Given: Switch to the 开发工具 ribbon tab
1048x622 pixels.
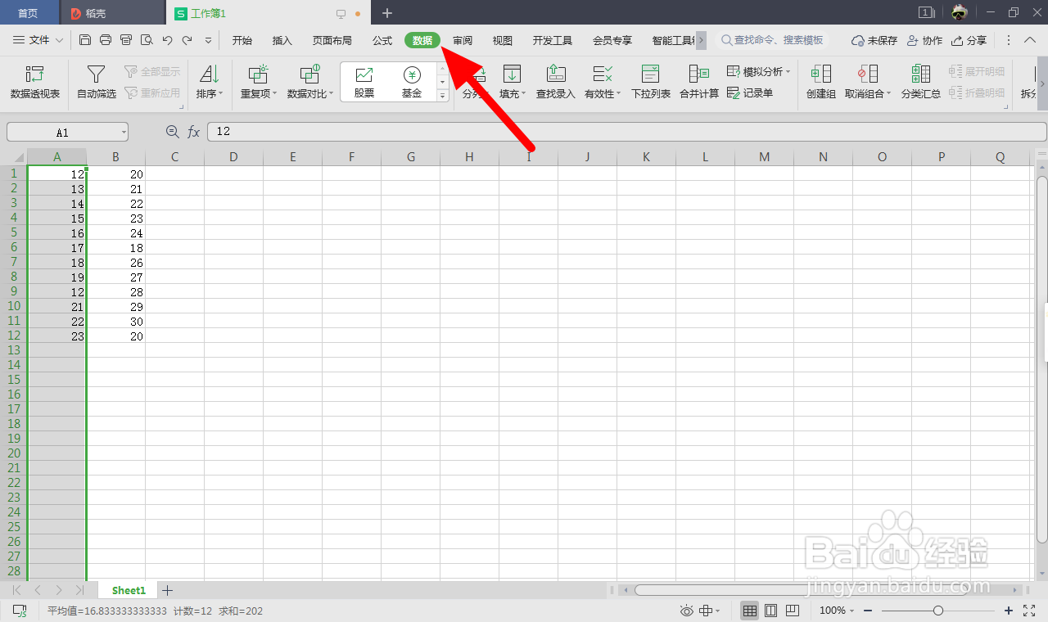Looking at the screenshot, I should coord(553,40).
